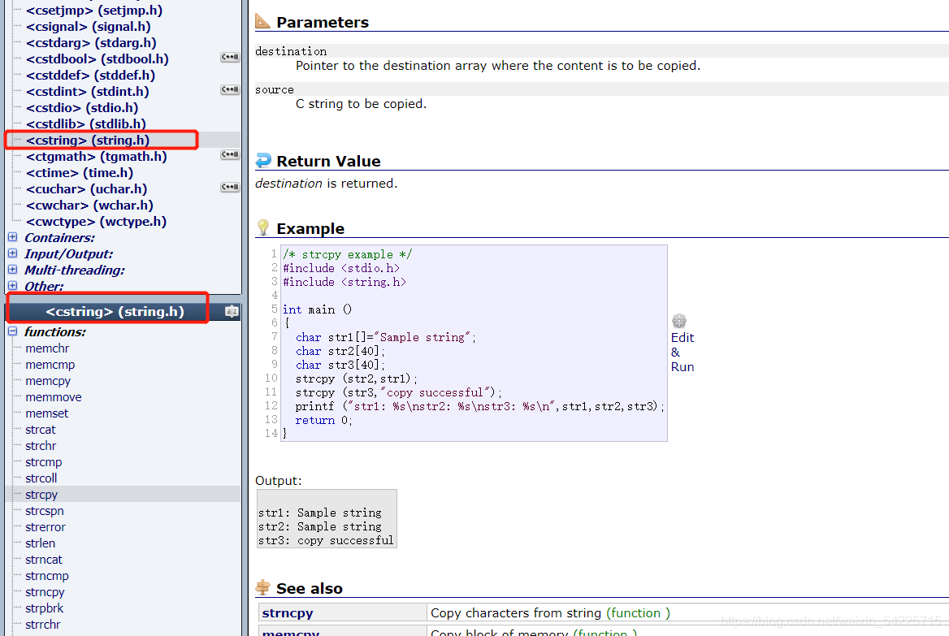Go to the strrchr function page

click(x=42, y=625)
